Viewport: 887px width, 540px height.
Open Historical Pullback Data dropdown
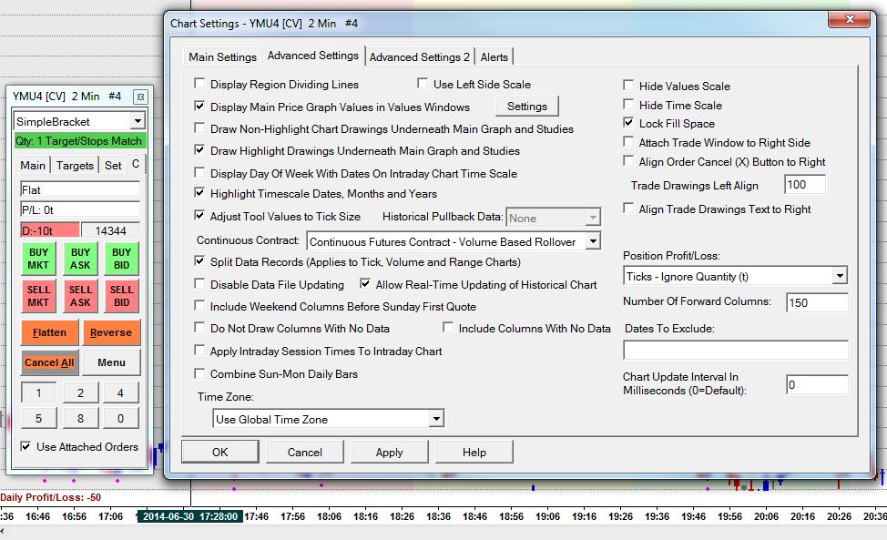[x=593, y=218]
